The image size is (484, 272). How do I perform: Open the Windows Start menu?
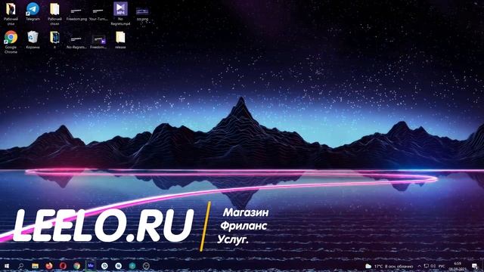[x=7, y=266]
